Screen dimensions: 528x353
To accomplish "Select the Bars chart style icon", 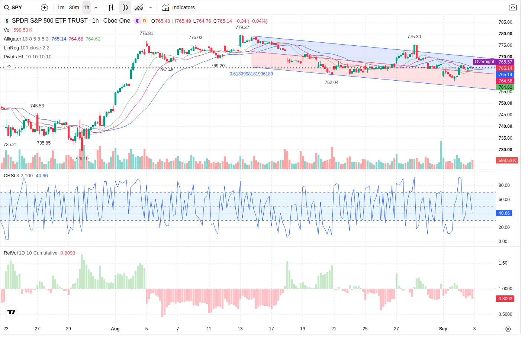I will (x=111, y=7).
